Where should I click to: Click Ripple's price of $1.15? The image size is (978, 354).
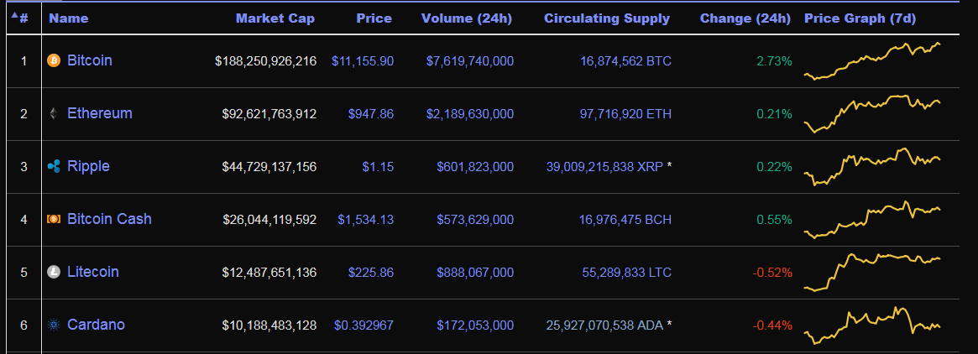[377, 167]
